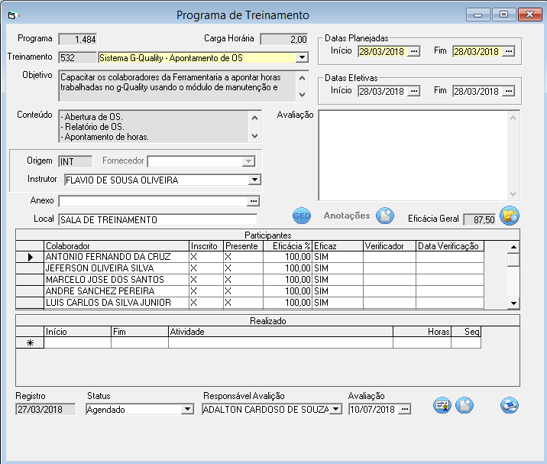Select the JEFERSON OLIVEIRA SILVA name cell
This screenshot has width=547, height=464.
click(116, 268)
